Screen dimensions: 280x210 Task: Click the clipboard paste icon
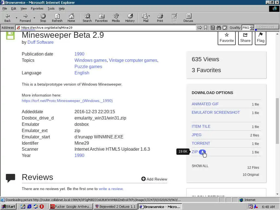coord(225,28)
